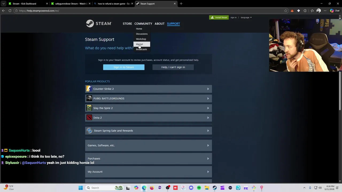Open the Windows Start menu
The width and height of the screenshot is (342, 192).
pyautogui.click(x=81, y=188)
